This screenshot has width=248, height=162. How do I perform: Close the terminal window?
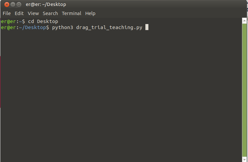6,5
